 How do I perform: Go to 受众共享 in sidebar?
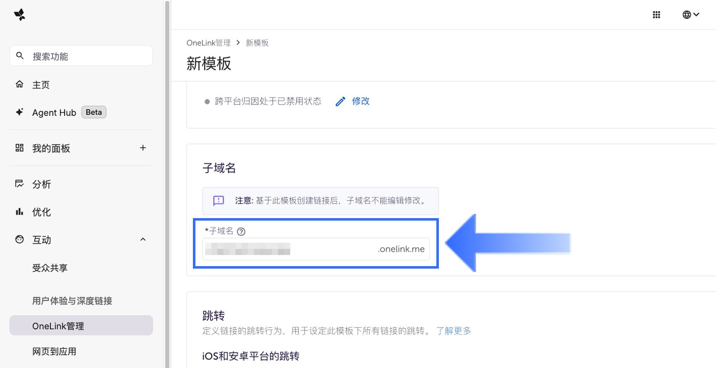coord(50,268)
